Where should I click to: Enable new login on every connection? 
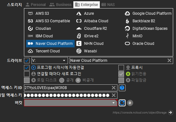27,74
